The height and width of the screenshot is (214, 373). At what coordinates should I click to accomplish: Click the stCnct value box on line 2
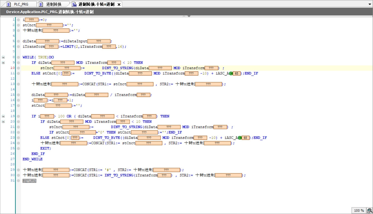49,25
